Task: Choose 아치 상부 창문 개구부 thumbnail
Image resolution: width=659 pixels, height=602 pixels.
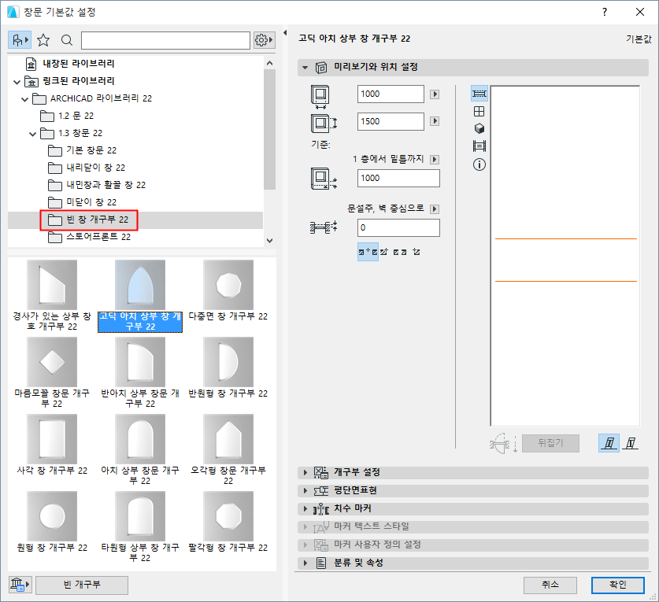Action: 140,439
